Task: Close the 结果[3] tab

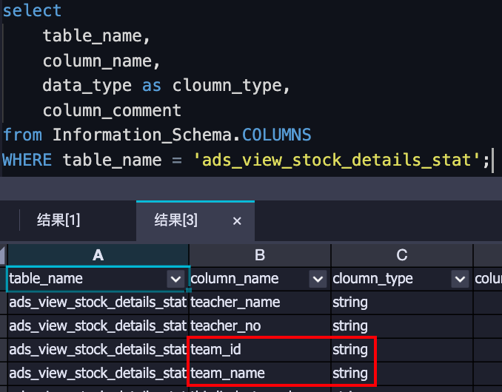Action: tap(237, 221)
